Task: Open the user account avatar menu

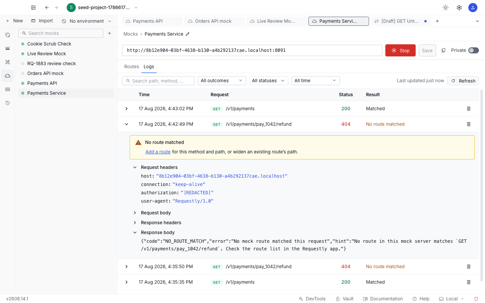Action: click(x=473, y=8)
